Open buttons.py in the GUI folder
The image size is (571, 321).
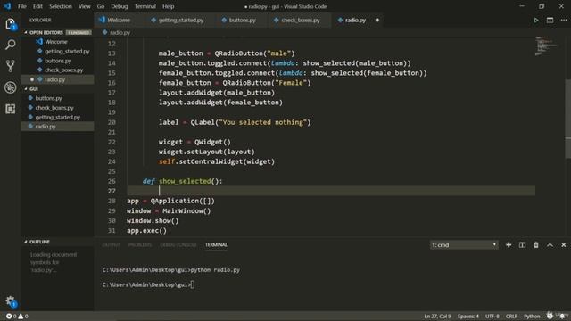coord(48,98)
